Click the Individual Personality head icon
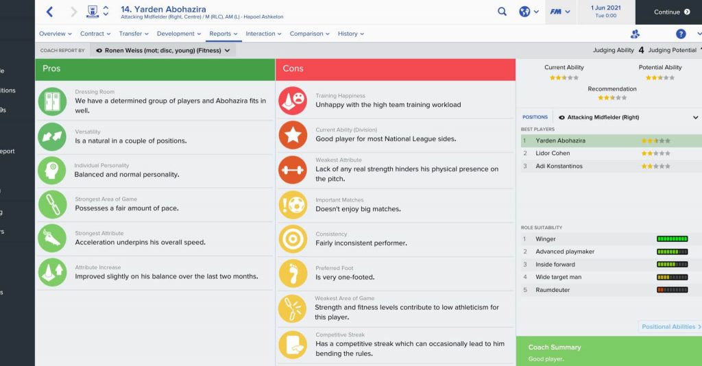Image resolution: width=702 pixels, height=366 pixels. pyautogui.click(x=52, y=171)
